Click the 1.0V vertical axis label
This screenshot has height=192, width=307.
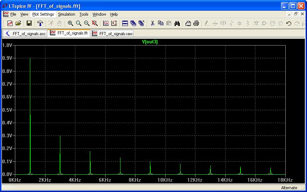coord(7,45)
